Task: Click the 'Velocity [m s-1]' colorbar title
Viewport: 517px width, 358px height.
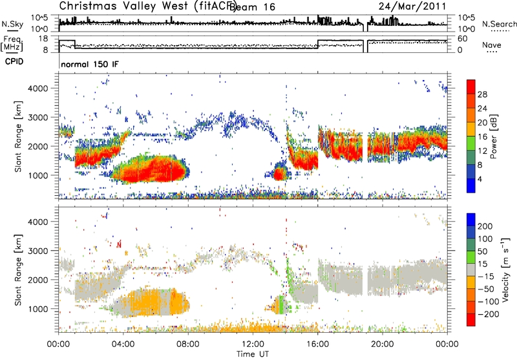Action: point(505,269)
